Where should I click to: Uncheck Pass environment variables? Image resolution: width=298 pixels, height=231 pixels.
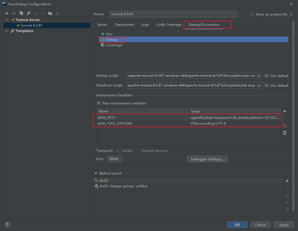(x=99, y=103)
